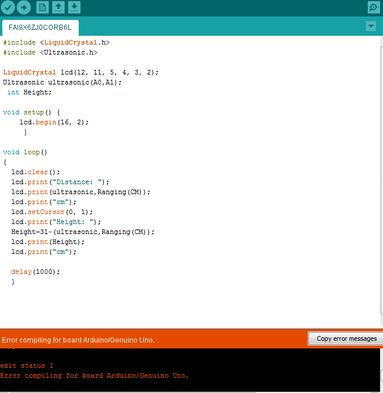Click the 'lcd.print("Height: ");' line
The height and width of the screenshot is (393, 383).
[56, 222]
